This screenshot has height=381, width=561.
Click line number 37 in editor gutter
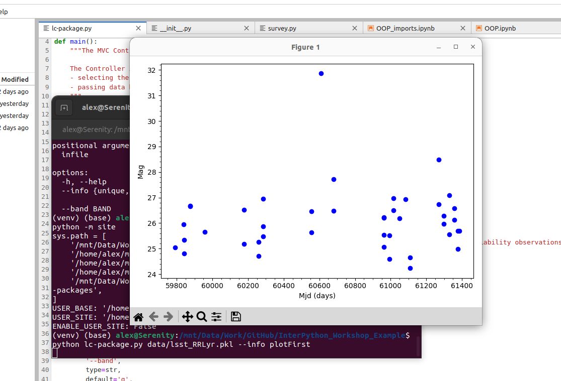coord(45,343)
